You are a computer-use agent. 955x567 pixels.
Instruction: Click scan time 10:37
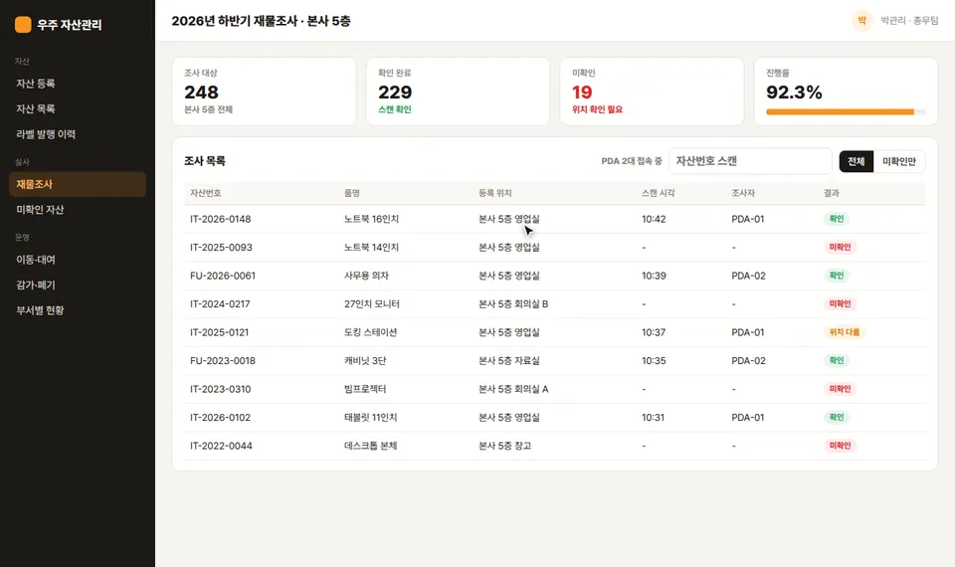[x=654, y=332]
